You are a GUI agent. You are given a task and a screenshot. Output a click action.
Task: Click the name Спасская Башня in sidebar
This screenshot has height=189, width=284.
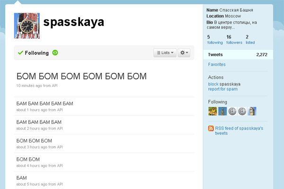click(236, 10)
